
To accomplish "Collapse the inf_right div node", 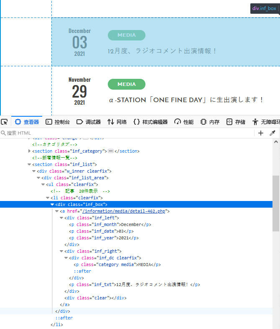I will pyautogui.click(x=61, y=251).
